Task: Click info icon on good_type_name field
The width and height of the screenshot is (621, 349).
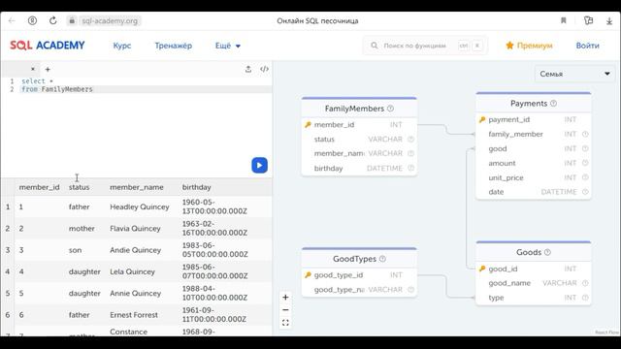Action: coord(410,290)
